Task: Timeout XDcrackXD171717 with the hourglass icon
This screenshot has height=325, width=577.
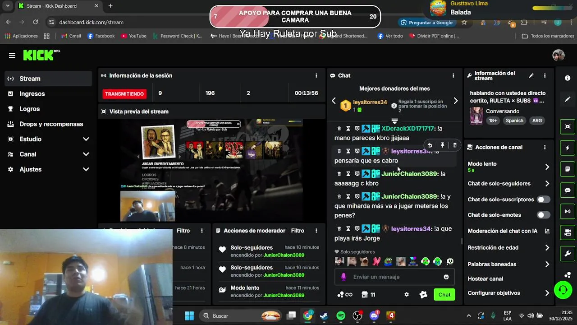Action: pos(348,129)
